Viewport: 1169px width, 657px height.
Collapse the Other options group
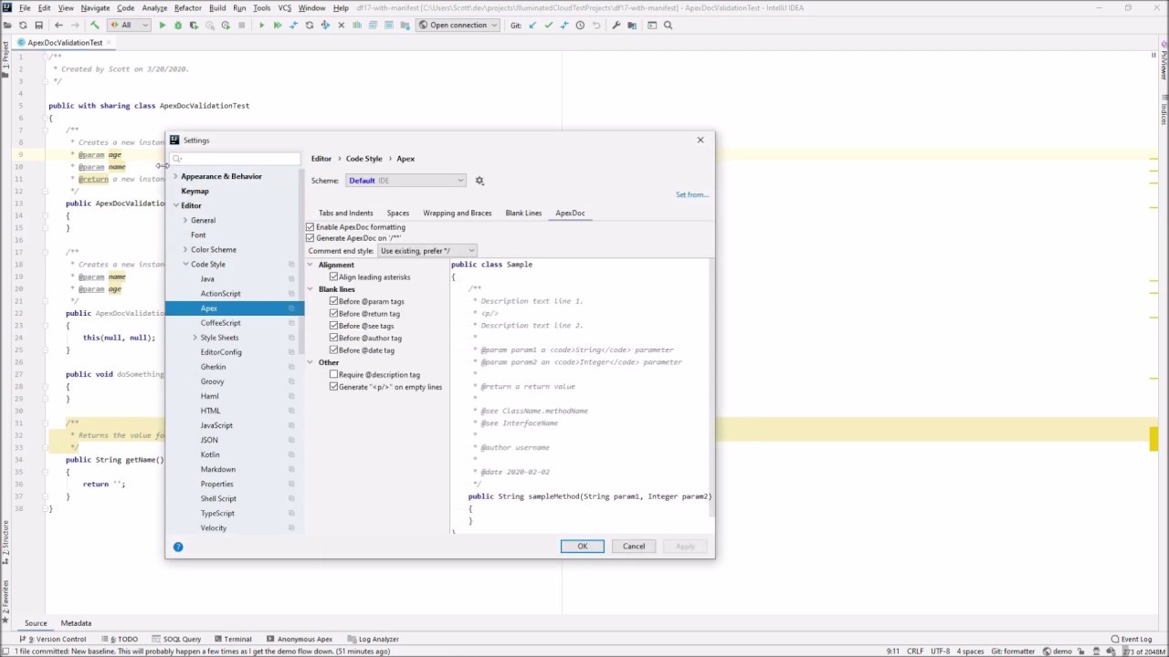310,362
